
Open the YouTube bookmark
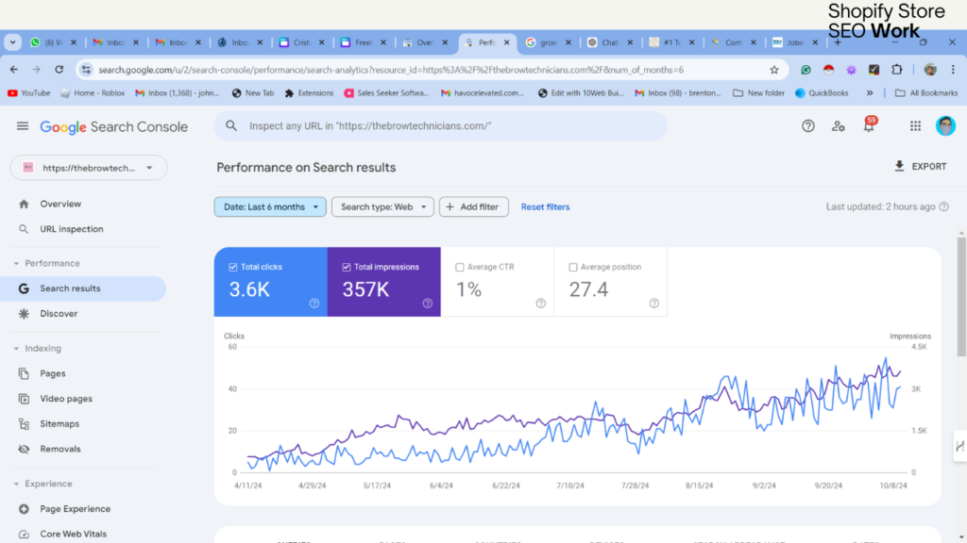point(29,93)
